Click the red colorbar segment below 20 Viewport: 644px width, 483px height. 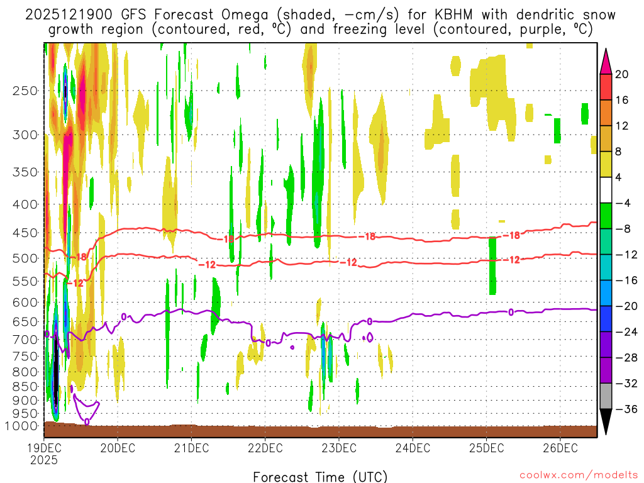pos(606,87)
